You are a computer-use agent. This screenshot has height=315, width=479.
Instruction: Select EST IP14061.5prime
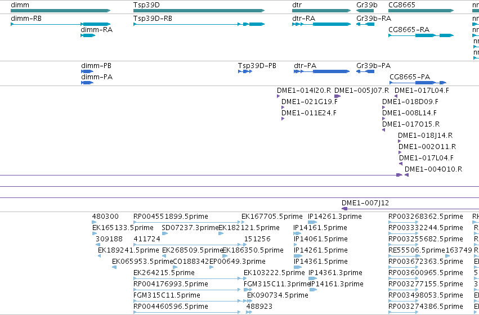[x=321, y=239]
